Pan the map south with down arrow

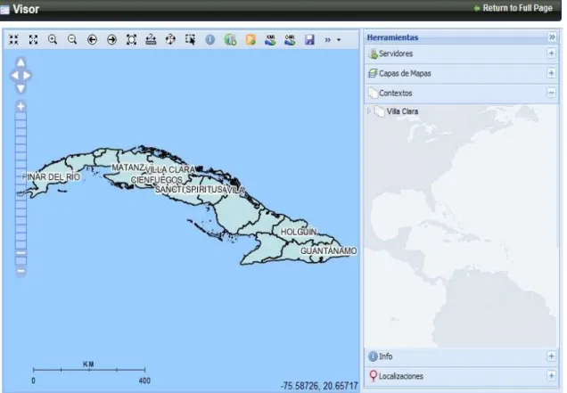21,88
